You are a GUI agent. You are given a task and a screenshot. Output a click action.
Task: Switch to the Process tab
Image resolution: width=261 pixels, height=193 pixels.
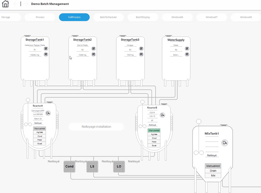pos(40,17)
